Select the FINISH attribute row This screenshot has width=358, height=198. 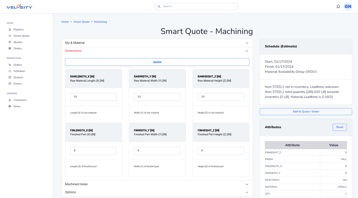306,159
